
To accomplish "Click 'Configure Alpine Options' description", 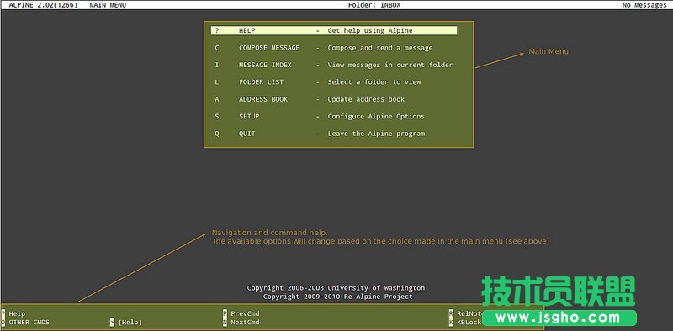I will (376, 116).
